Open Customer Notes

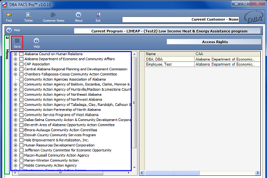point(53,17)
